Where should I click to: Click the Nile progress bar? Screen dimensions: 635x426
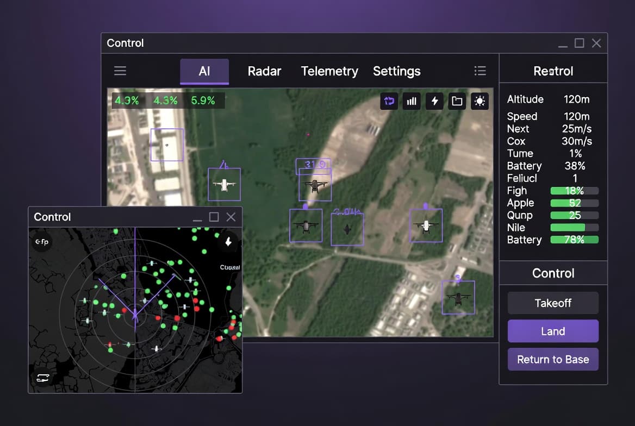(x=574, y=228)
